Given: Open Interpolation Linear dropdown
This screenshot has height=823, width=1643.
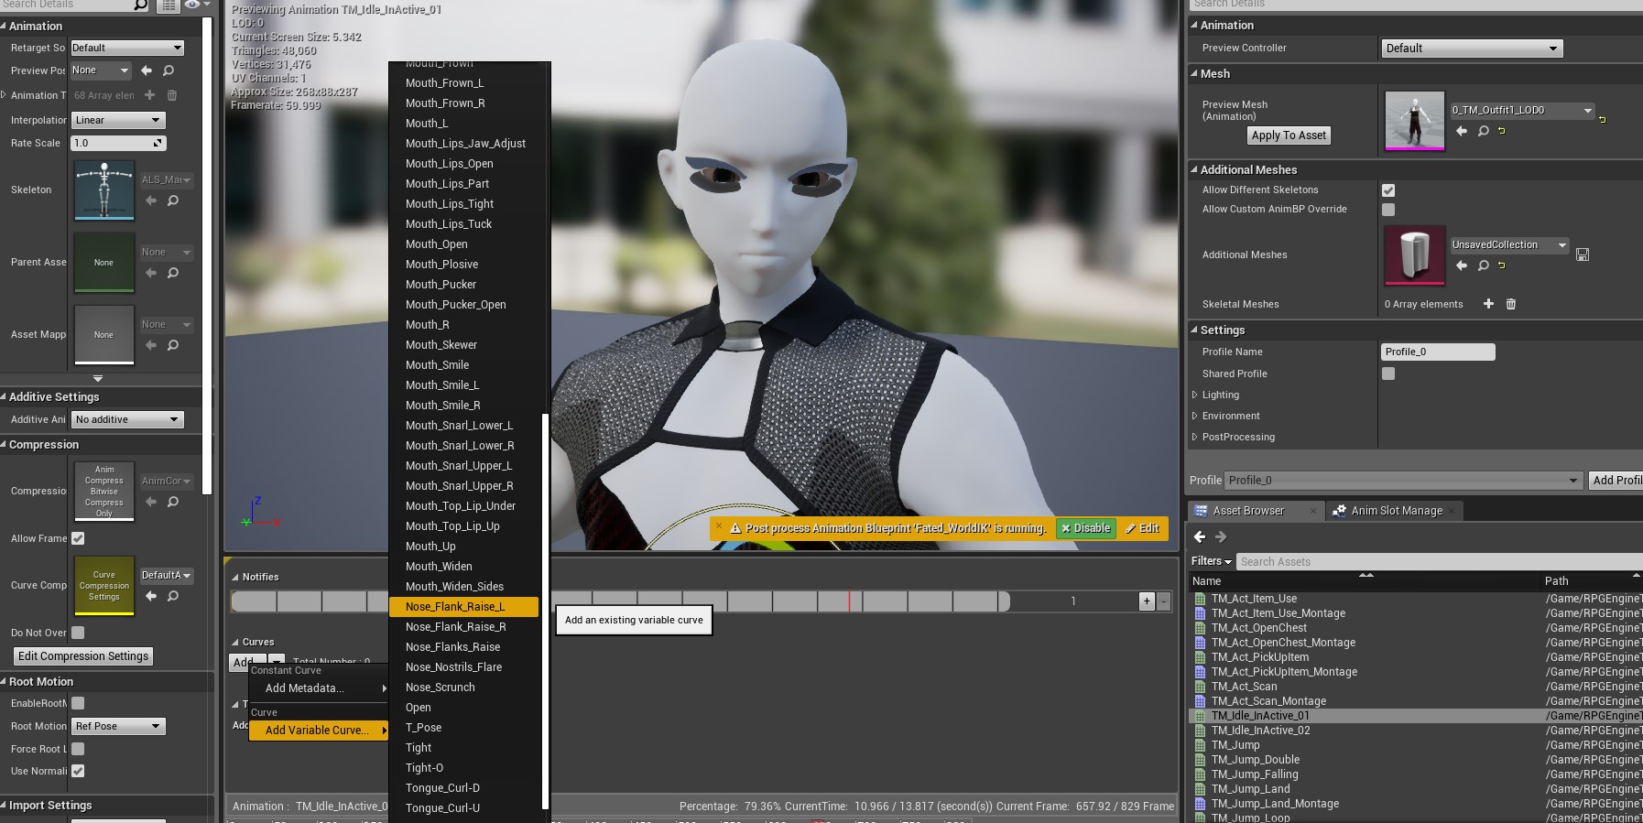Looking at the screenshot, I should 118,120.
